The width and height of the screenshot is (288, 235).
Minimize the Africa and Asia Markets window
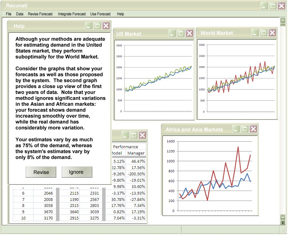tap(236, 129)
